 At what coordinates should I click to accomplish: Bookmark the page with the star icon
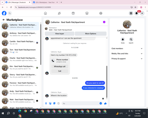click(x=135, y=7)
